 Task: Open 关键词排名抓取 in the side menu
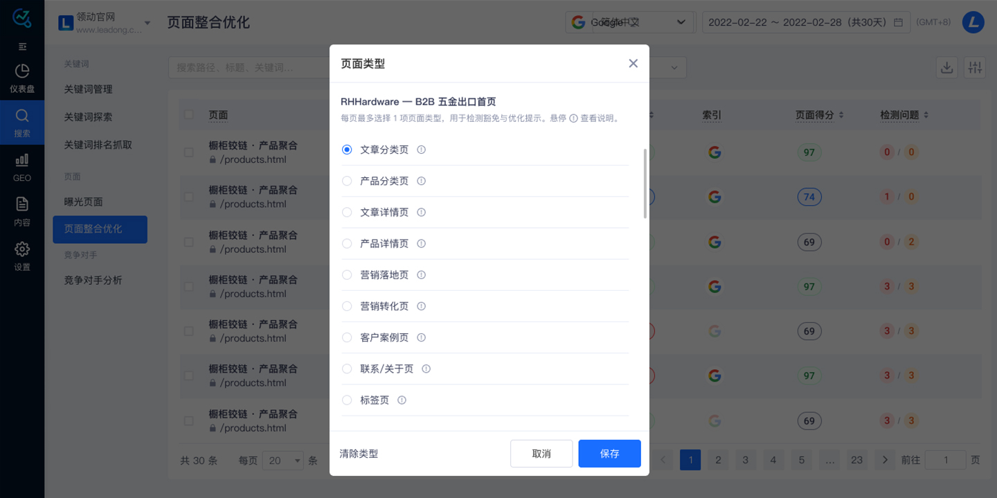98,145
